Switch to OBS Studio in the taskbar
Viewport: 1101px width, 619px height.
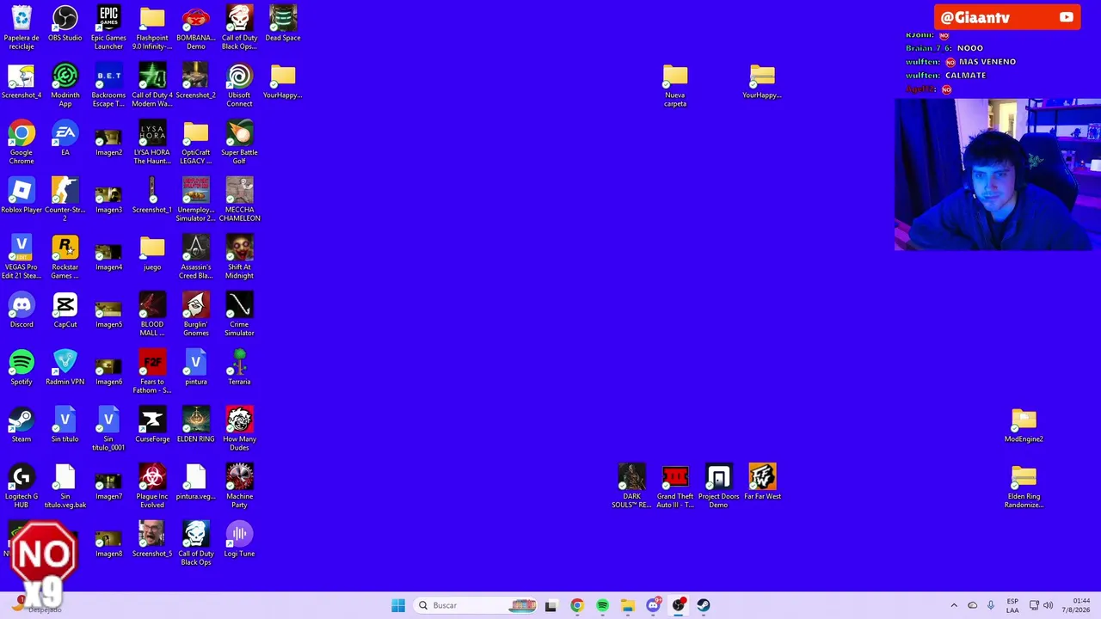[x=679, y=605]
